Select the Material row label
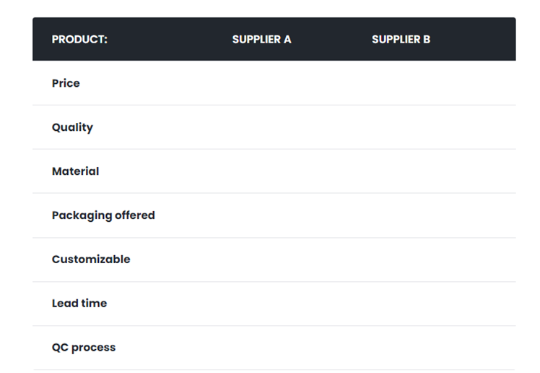 pos(75,171)
